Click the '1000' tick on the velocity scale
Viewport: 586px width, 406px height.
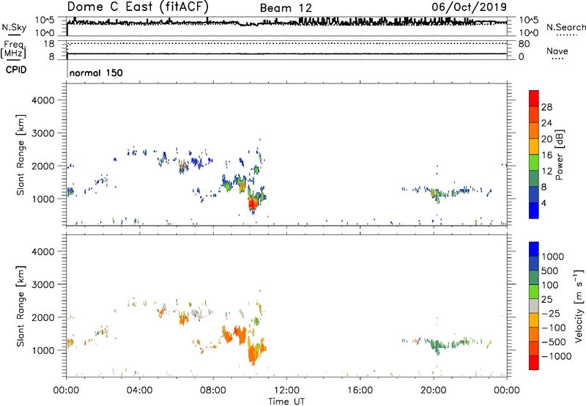(553, 256)
